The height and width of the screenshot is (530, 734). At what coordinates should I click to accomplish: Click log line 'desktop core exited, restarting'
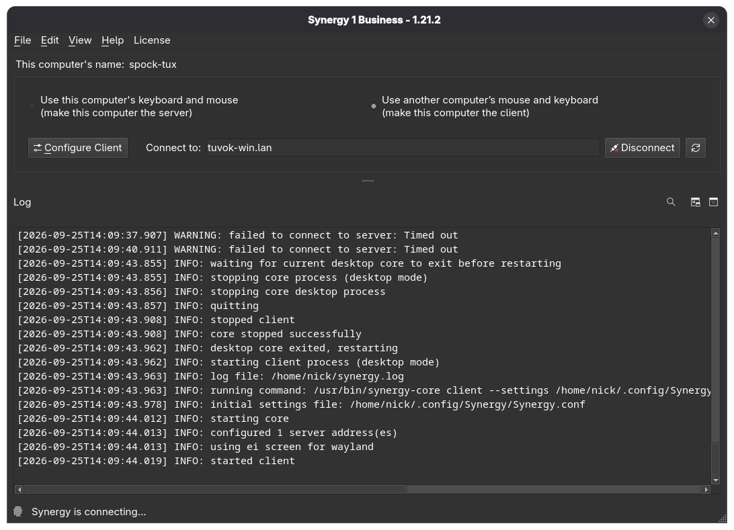point(208,348)
